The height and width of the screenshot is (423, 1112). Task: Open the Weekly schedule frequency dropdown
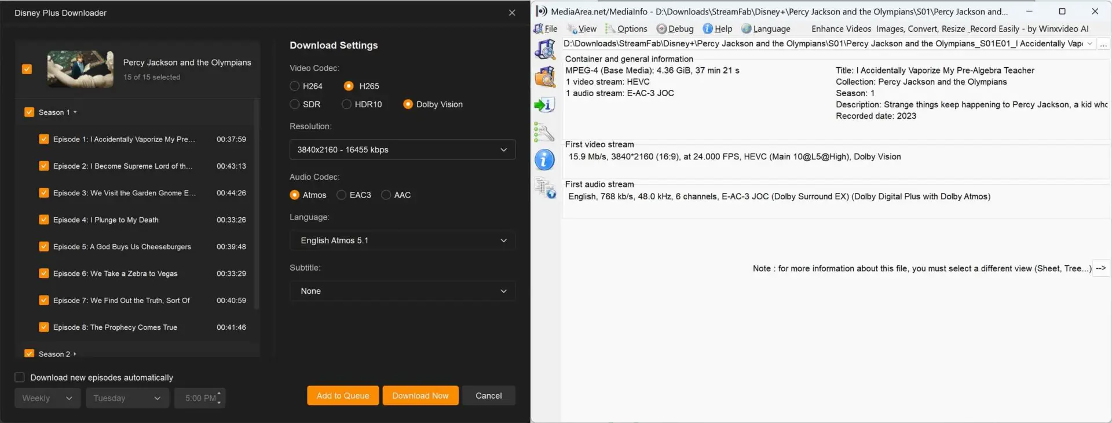coord(47,398)
